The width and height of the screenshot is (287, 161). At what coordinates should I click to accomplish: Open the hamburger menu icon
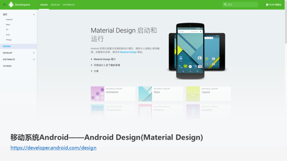coord(4,5)
